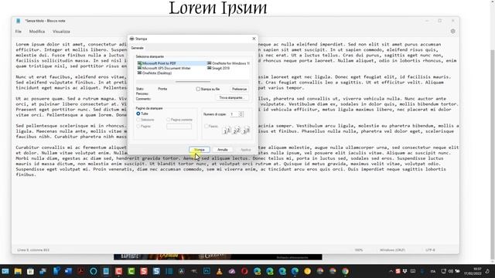Toggle the Fascicola checkbox

[207, 126]
